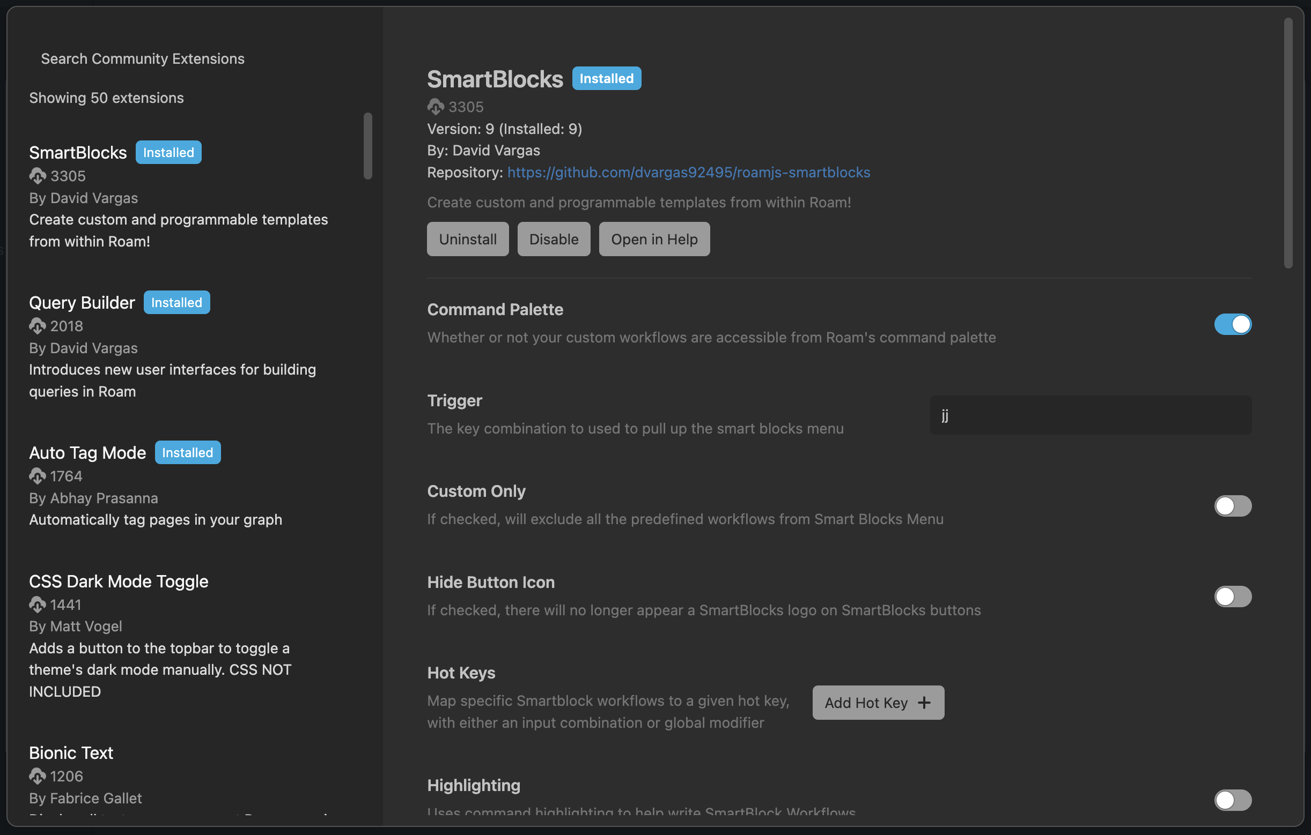Click the Uninstall button
The height and width of the screenshot is (835, 1311).
click(467, 239)
